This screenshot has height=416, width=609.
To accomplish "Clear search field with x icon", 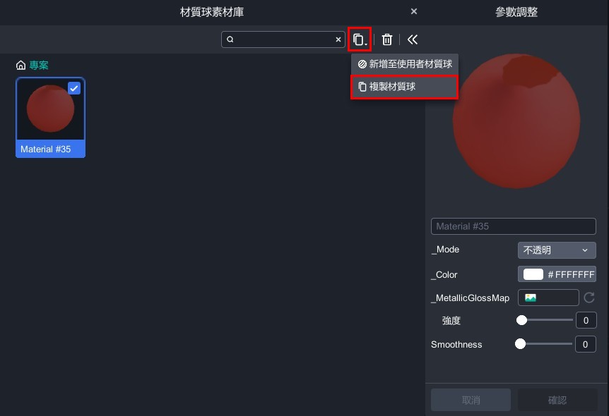I will point(338,40).
